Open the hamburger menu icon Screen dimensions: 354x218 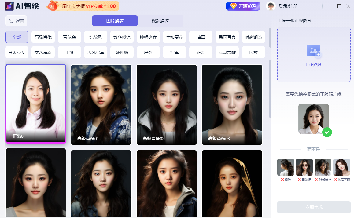[x=315, y=6]
